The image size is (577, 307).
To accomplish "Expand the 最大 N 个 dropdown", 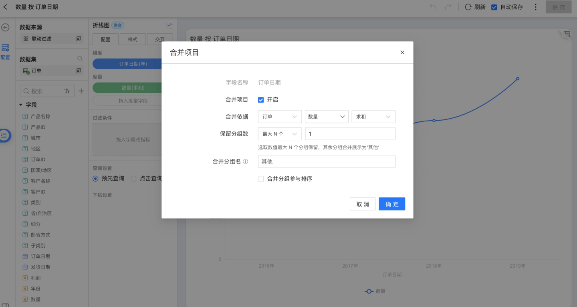I will (280, 134).
